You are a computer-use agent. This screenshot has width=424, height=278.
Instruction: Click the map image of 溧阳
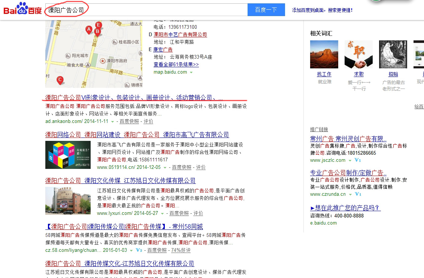(x=94, y=54)
